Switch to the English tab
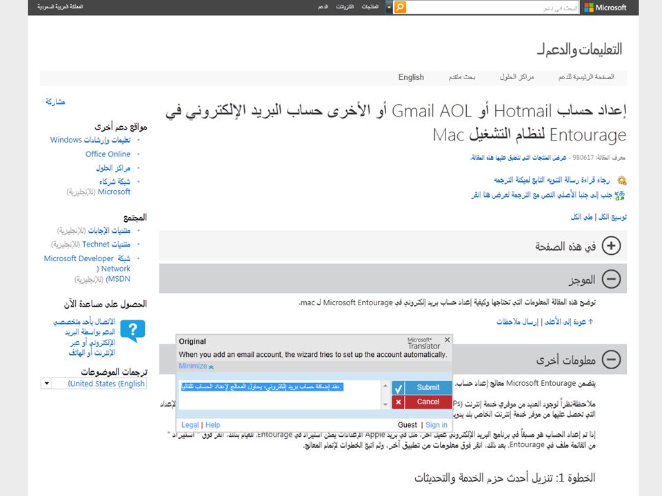Image resolution: width=662 pixels, height=496 pixels. (411, 77)
